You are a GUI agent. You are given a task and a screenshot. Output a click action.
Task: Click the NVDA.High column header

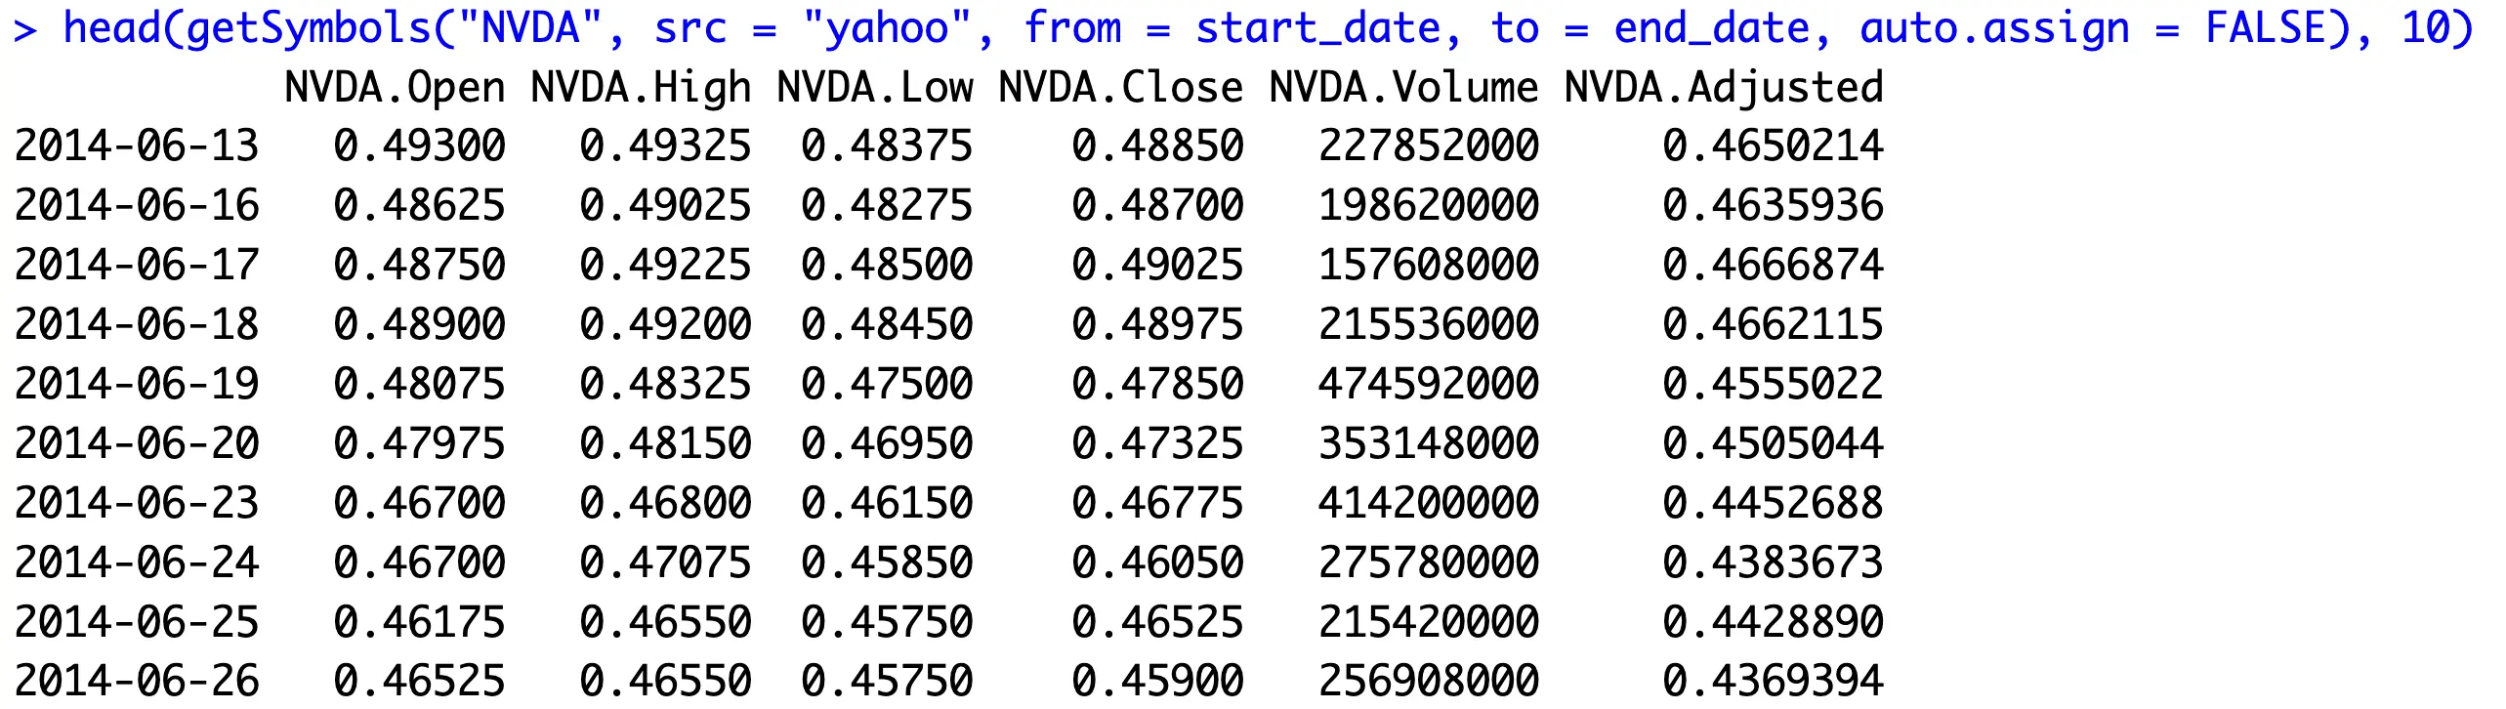point(642,88)
